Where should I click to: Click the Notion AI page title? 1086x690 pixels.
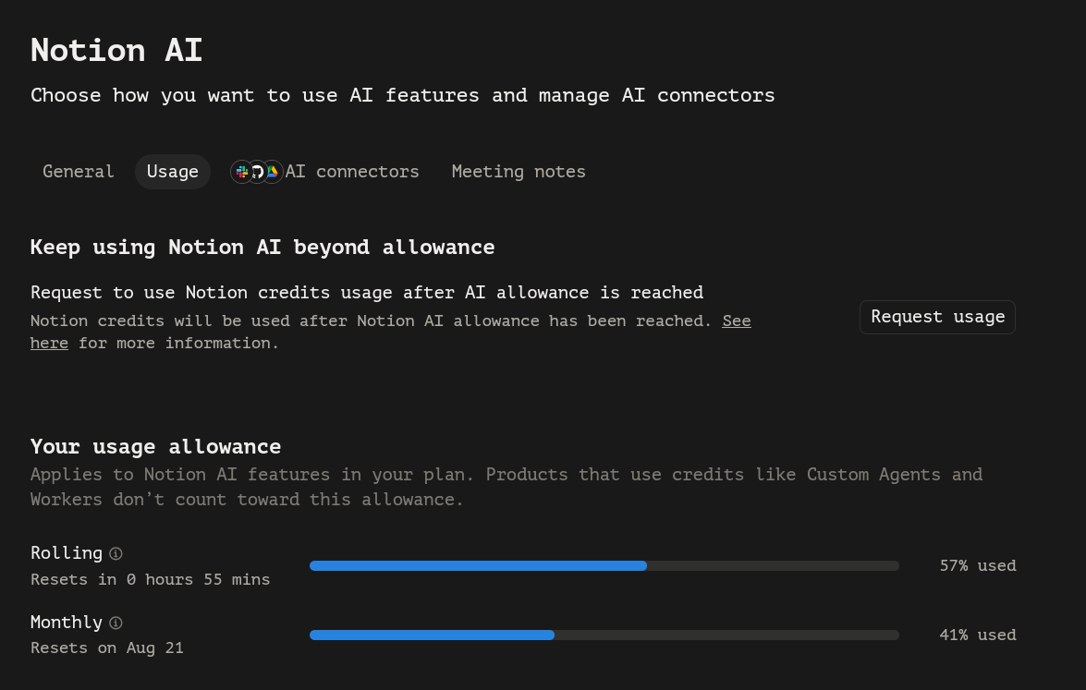[116, 51]
